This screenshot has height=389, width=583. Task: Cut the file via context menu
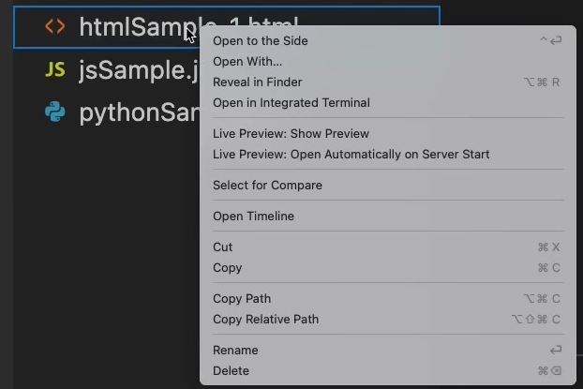pyautogui.click(x=388, y=247)
